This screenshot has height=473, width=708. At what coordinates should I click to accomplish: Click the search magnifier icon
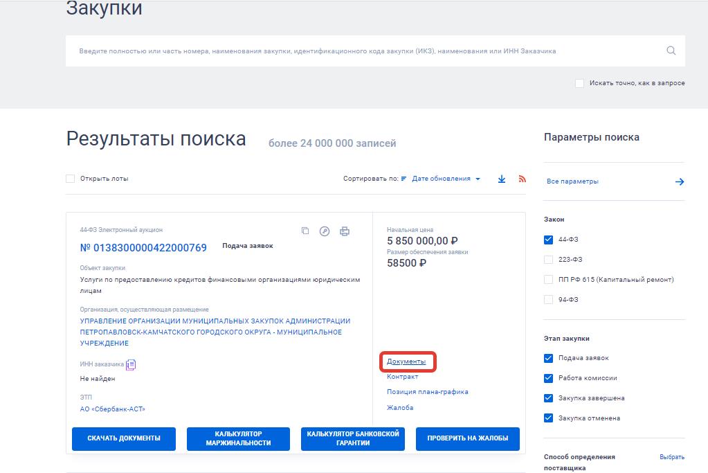click(671, 51)
